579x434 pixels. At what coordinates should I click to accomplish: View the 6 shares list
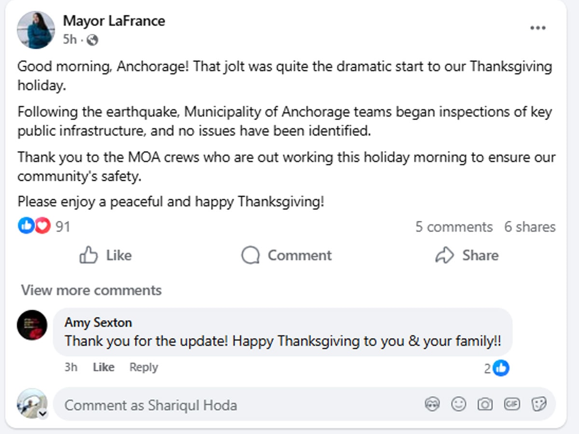[530, 227]
